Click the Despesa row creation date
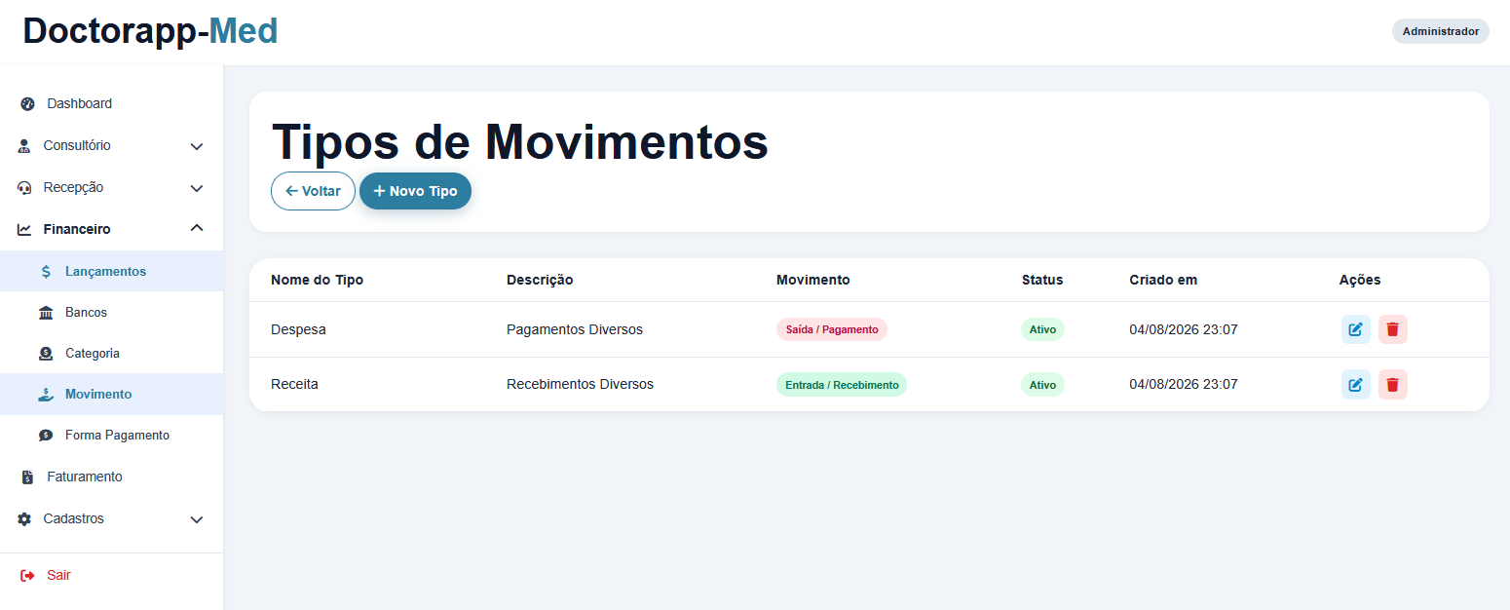 pyautogui.click(x=1184, y=329)
